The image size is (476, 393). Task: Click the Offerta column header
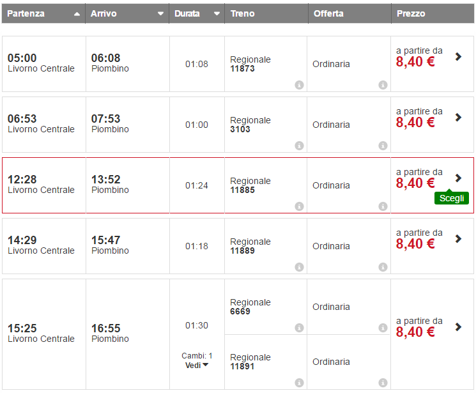pos(328,13)
